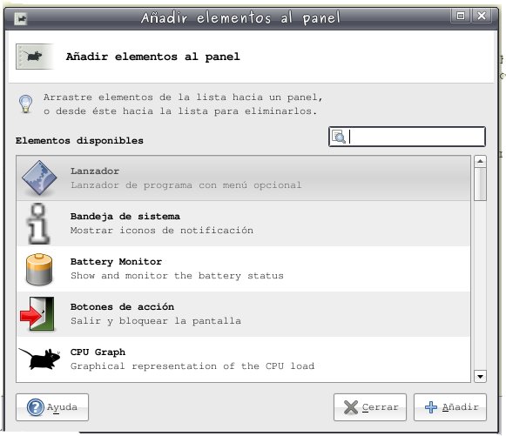
Task: Select the Bandeja de sistema list entry
Action: tap(243, 224)
